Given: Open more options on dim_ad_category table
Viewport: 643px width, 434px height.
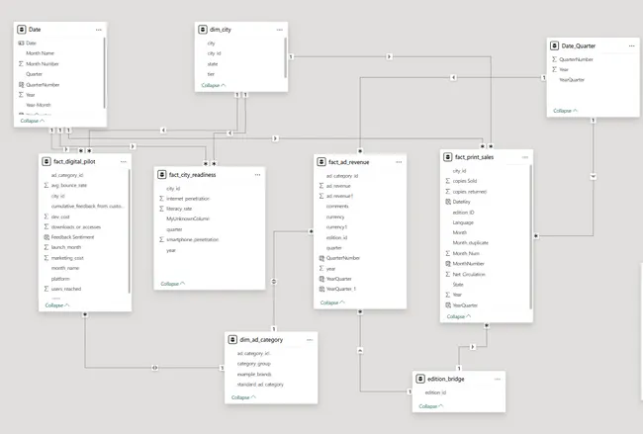Looking at the screenshot, I should (x=310, y=339).
